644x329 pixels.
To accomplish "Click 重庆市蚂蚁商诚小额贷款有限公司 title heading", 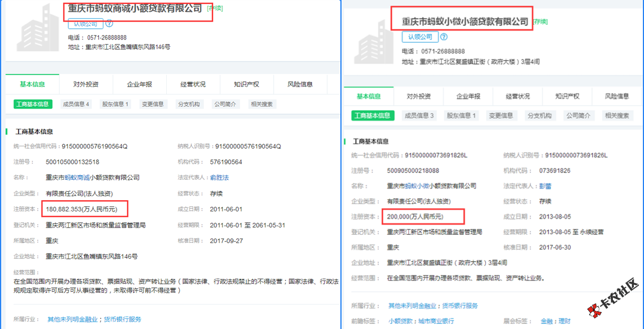I will tap(136, 8).
